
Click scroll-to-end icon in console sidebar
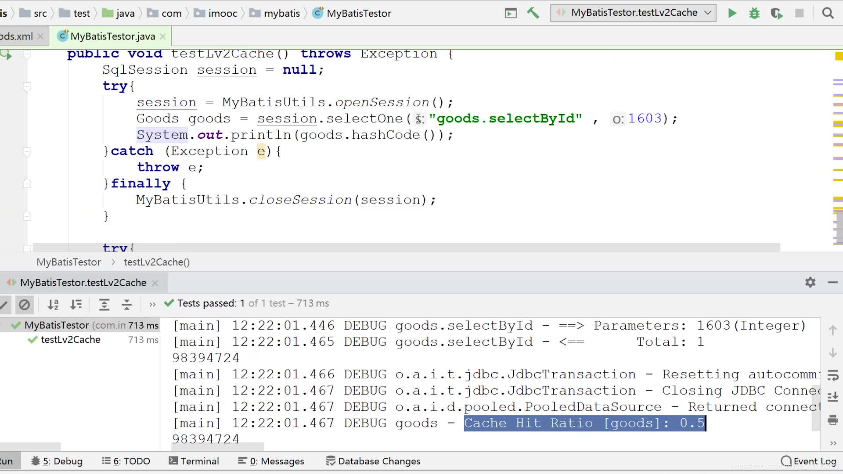[832, 398]
